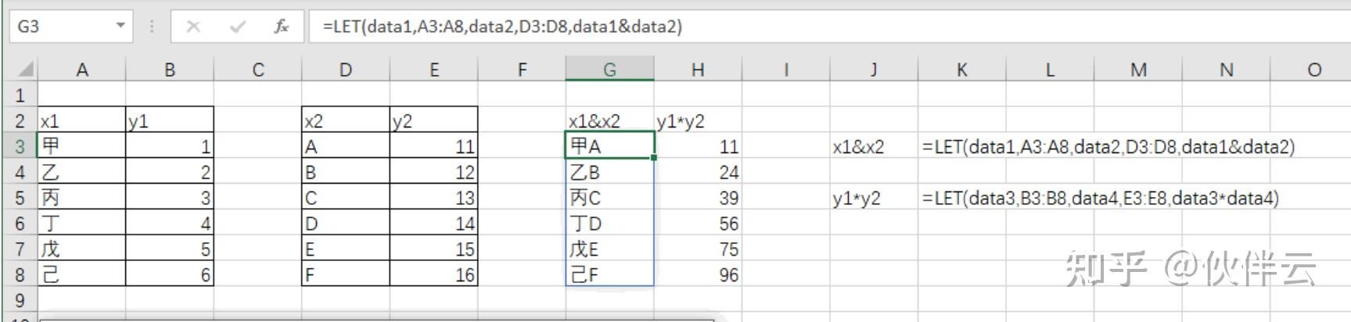This screenshot has width=1351, height=322.
Task: Click the fill handle of cell G3
Action: click(654, 158)
